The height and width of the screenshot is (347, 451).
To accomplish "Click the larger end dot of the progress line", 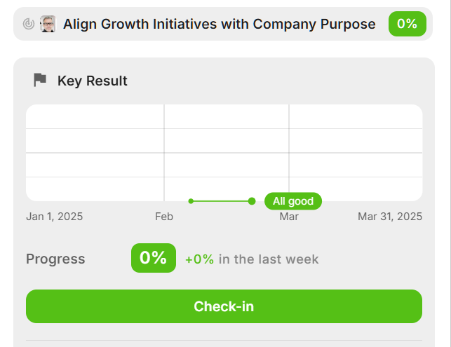I will (252, 201).
